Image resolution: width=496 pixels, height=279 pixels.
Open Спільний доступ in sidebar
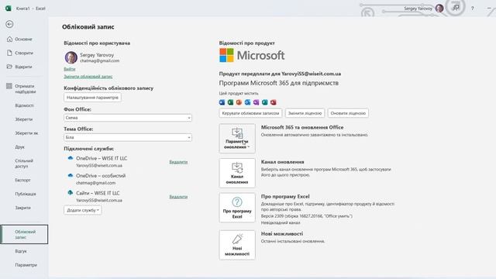click(24, 164)
